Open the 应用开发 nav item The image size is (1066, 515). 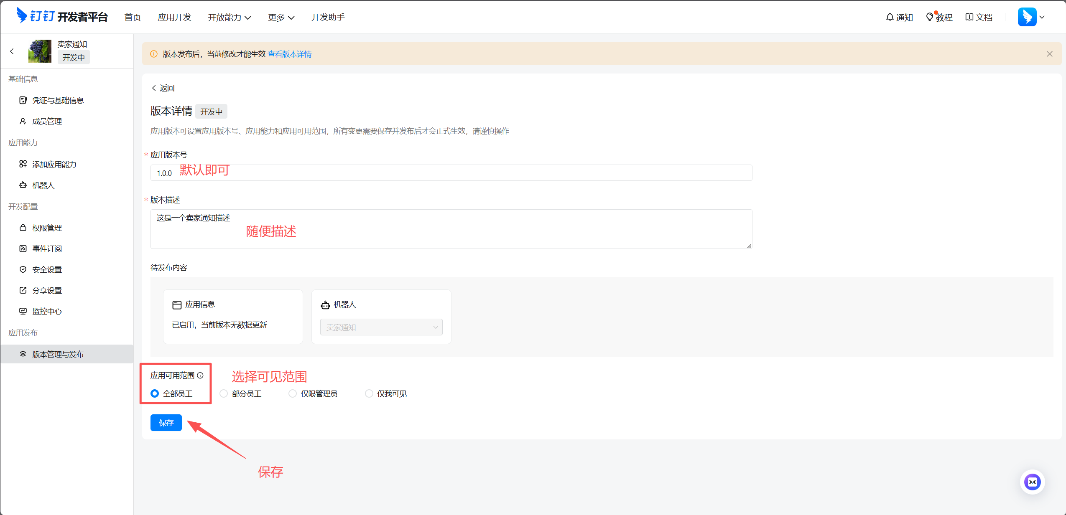click(x=174, y=17)
